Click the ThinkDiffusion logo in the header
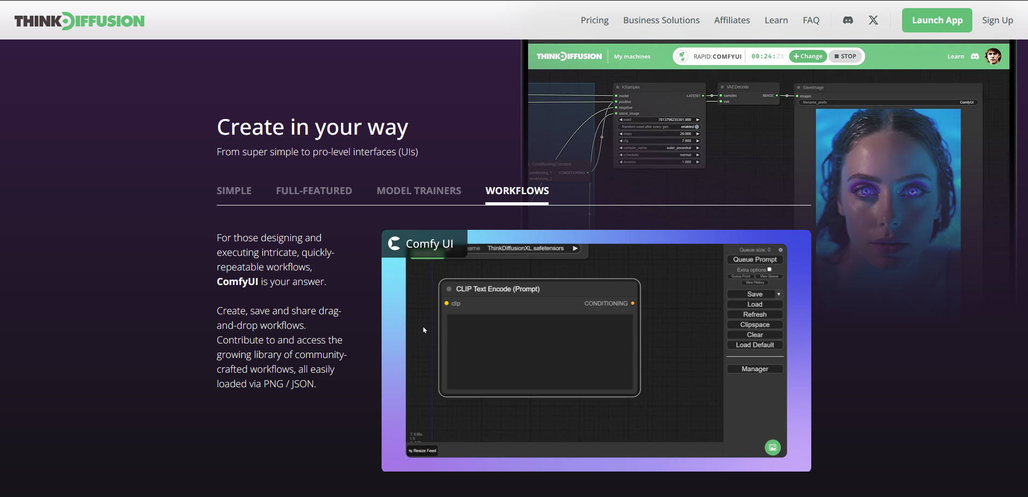Image resolution: width=1028 pixels, height=497 pixels. (79, 21)
